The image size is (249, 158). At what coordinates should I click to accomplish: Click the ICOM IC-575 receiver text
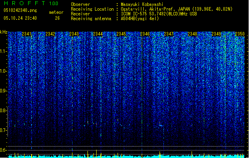159,14
